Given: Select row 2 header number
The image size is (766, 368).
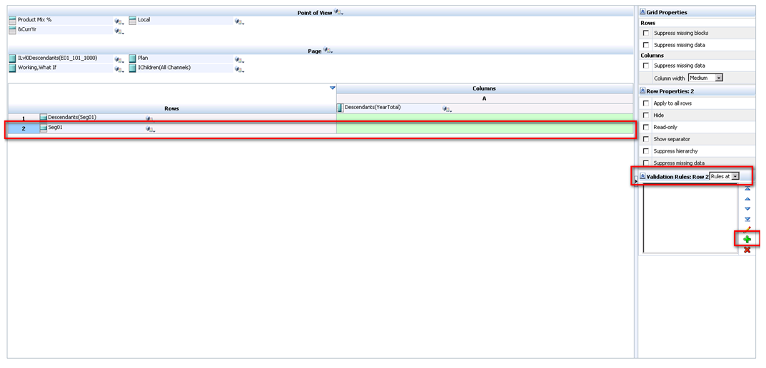Looking at the screenshot, I should click(24, 129).
